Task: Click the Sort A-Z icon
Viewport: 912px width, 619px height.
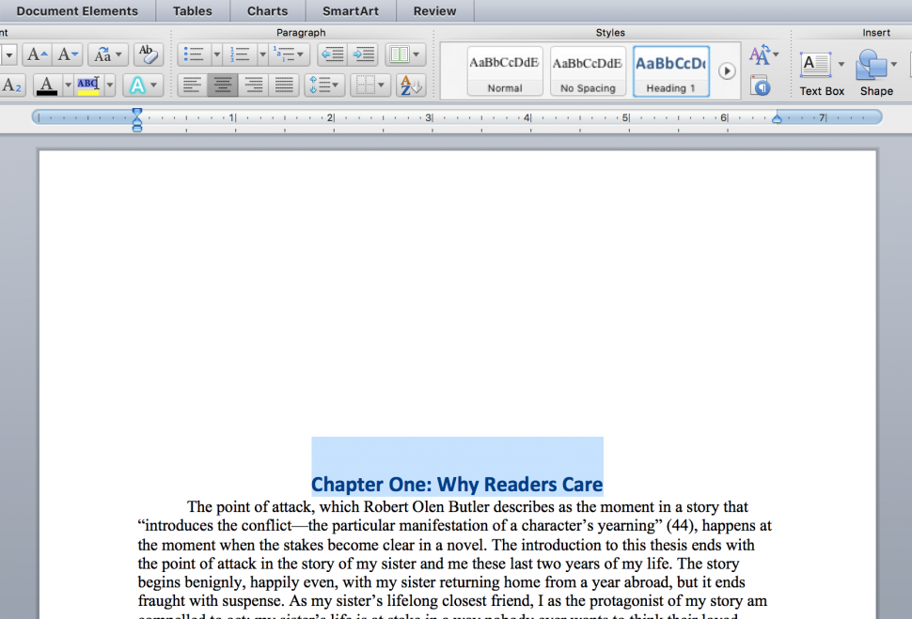Action: [410, 85]
